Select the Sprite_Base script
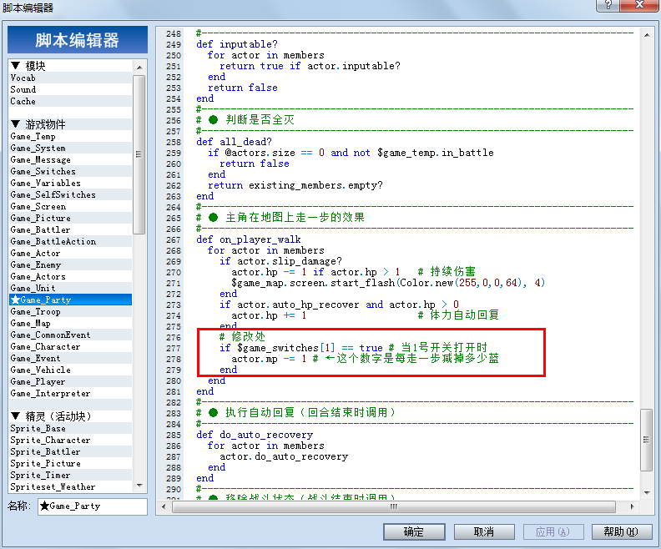This screenshot has width=661, height=549. tap(70, 429)
